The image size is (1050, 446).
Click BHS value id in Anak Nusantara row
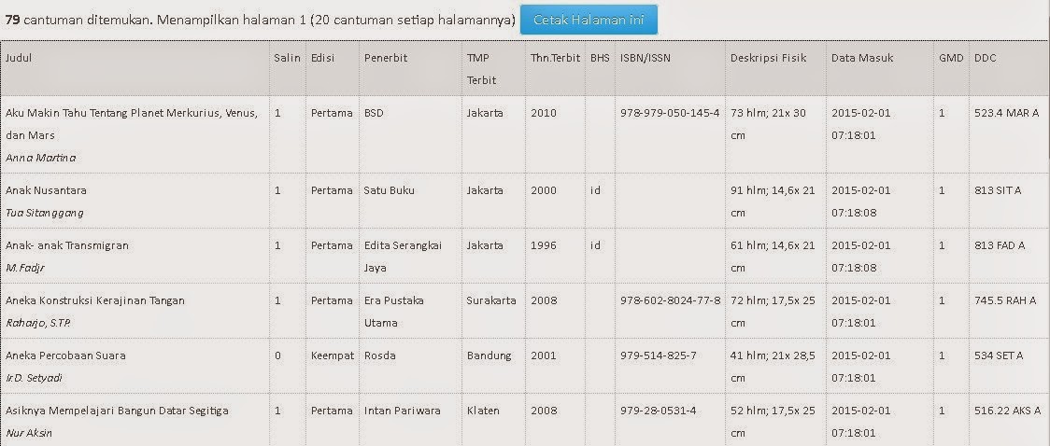(x=595, y=190)
